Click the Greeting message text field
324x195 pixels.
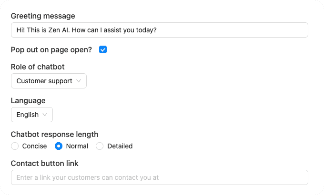[x=159, y=30]
